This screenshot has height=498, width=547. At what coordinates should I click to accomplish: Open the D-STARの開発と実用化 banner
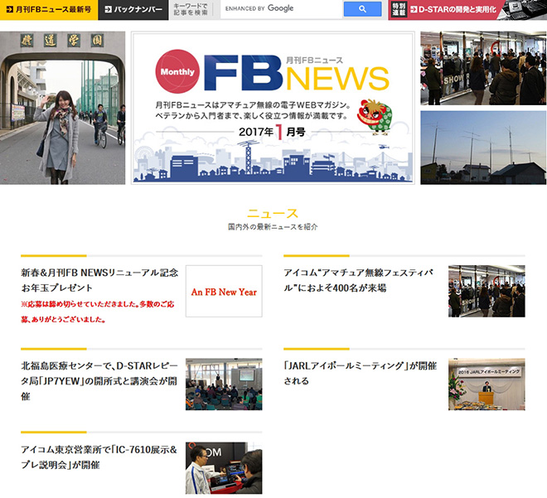467,10
